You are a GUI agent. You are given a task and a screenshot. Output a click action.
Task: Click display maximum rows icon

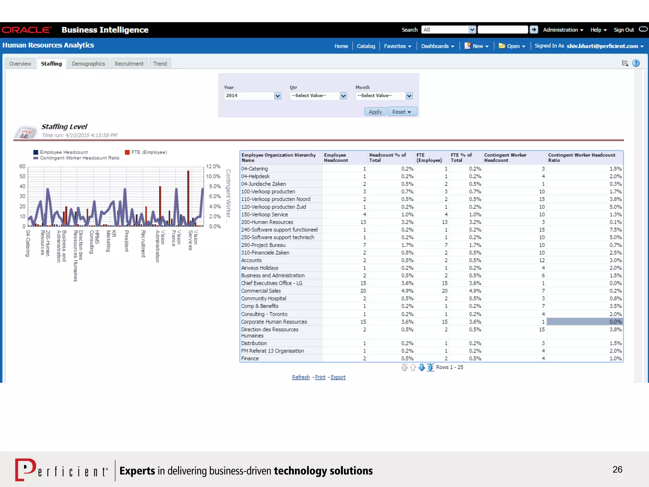[x=430, y=367]
